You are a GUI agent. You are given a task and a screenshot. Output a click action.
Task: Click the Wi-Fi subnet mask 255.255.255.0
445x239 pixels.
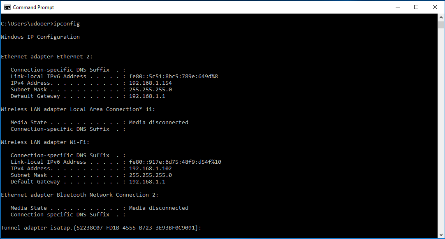click(151, 175)
